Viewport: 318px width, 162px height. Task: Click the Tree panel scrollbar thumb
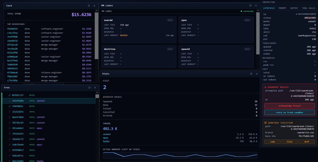coord(97,96)
